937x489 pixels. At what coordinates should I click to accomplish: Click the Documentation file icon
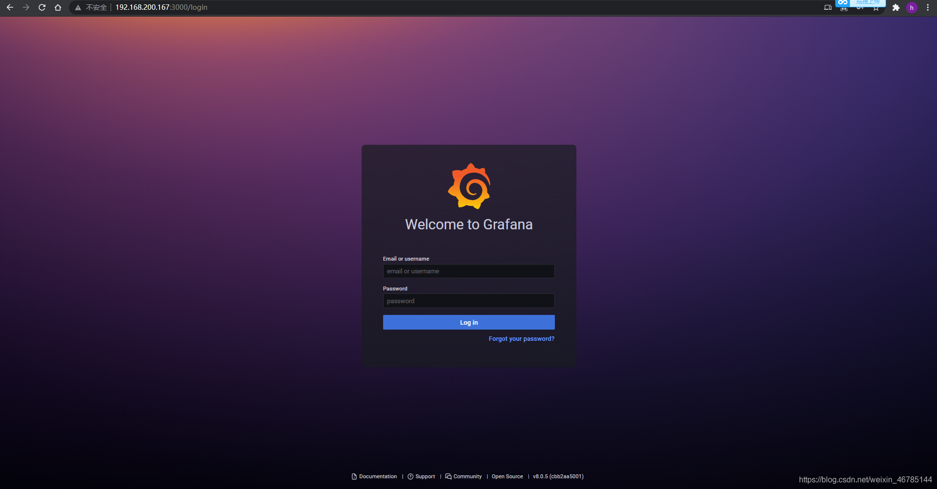coord(354,476)
